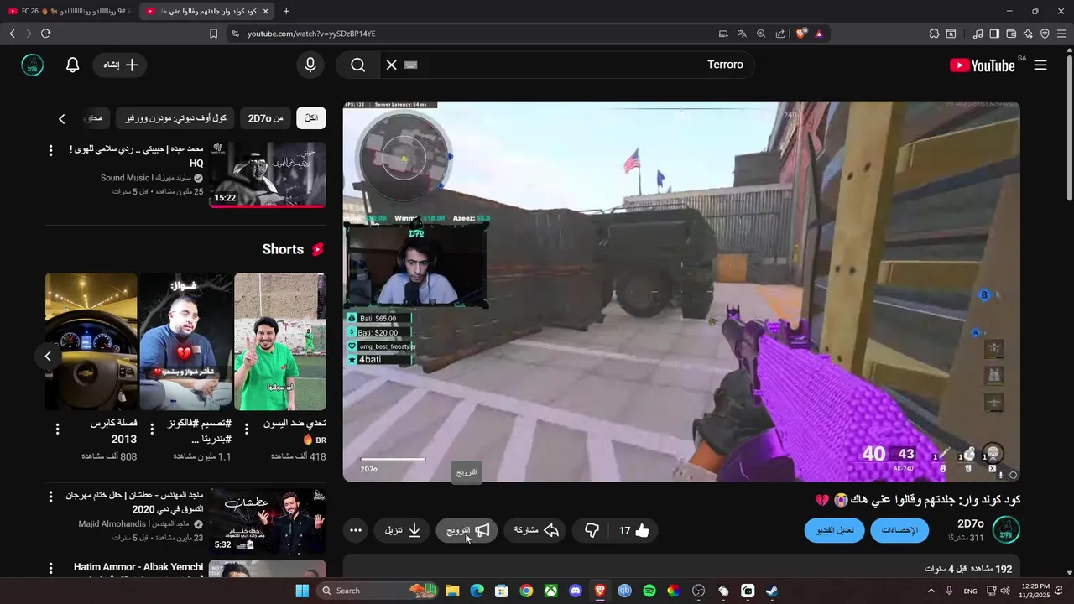The image size is (1074, 604).
Task: Click the create button with plus icon
Action: [120, 65]
